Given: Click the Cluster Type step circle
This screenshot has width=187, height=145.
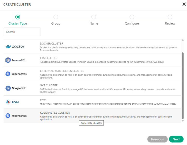Looking at the screenshot, I should (18, 17).
